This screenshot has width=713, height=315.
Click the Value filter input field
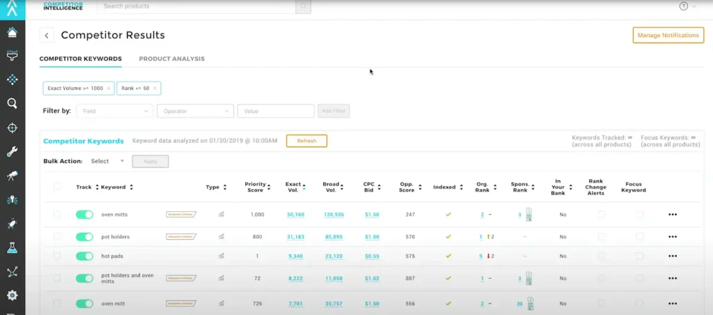[x=276, y=111]
